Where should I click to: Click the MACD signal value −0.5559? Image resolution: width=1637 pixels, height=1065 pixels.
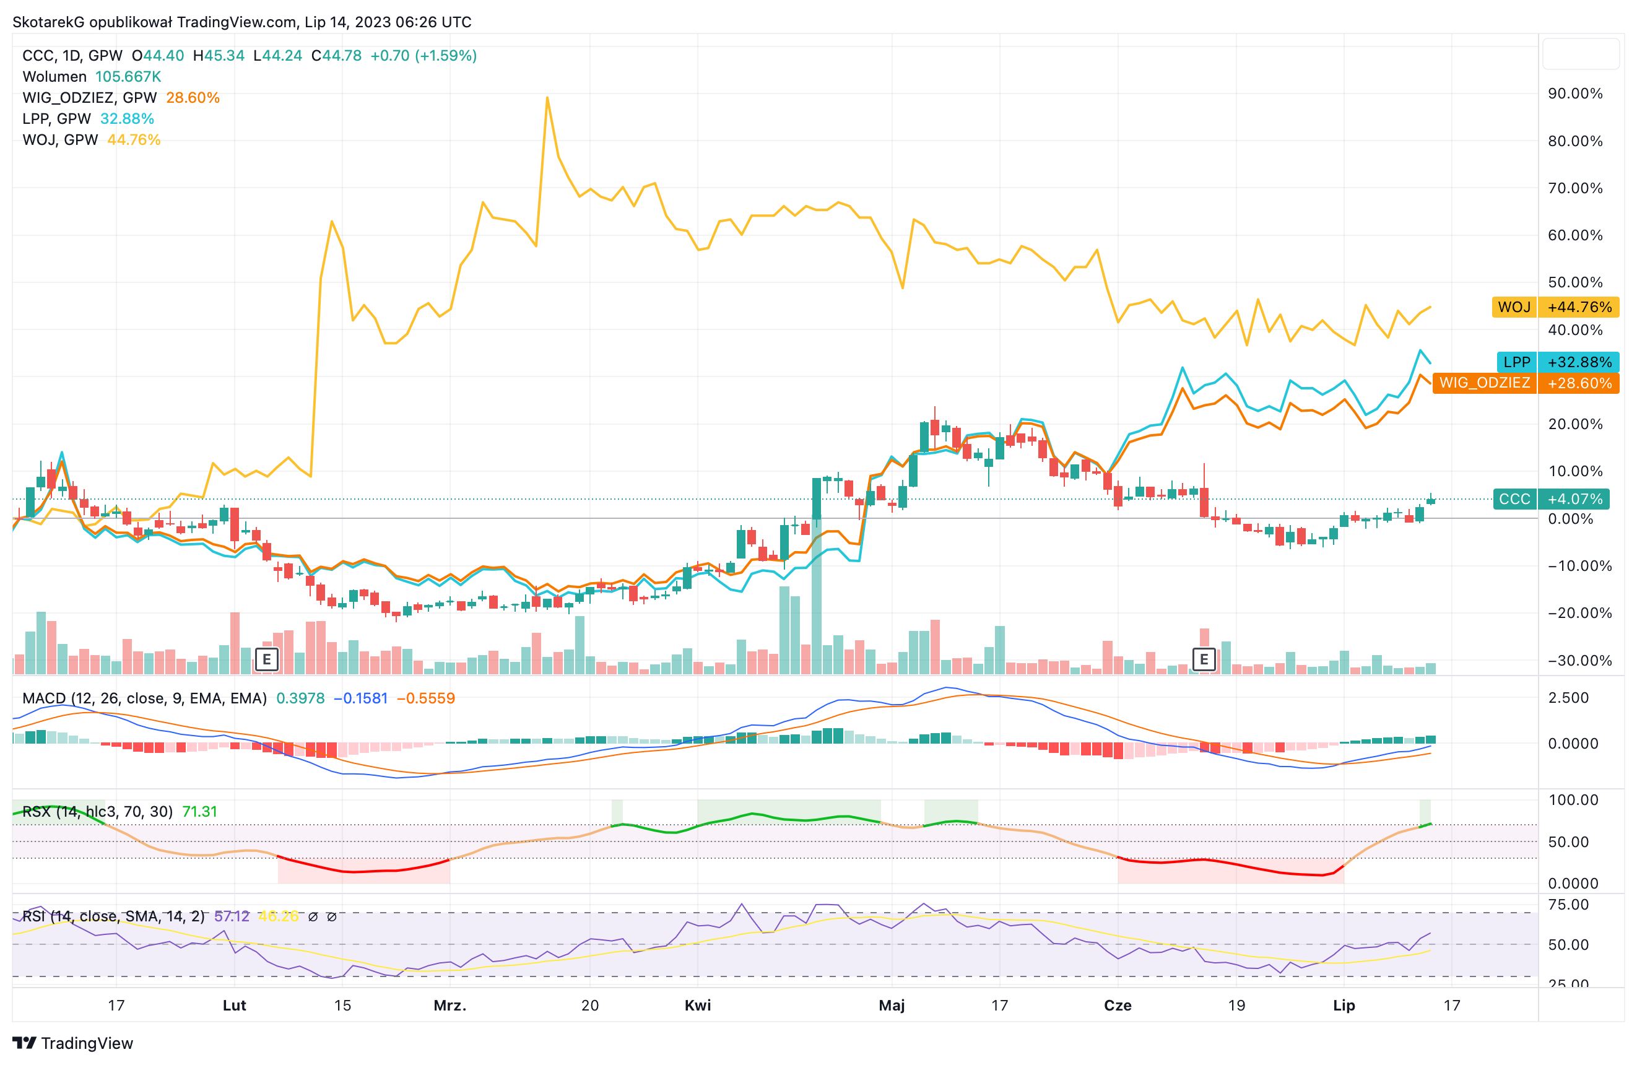426,698
